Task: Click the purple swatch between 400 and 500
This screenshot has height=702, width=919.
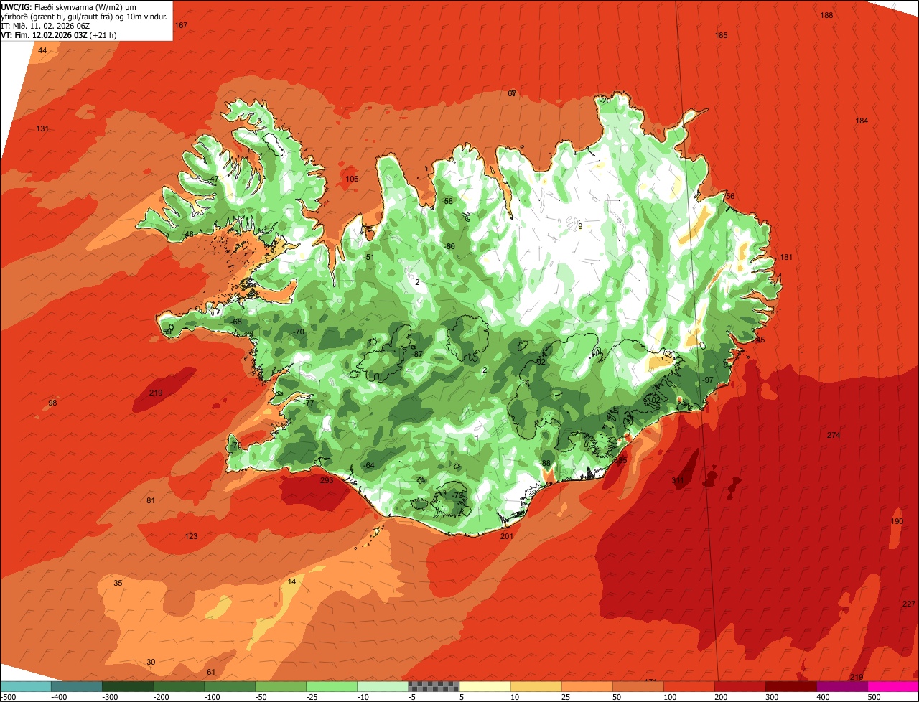Action: point(842,686)
